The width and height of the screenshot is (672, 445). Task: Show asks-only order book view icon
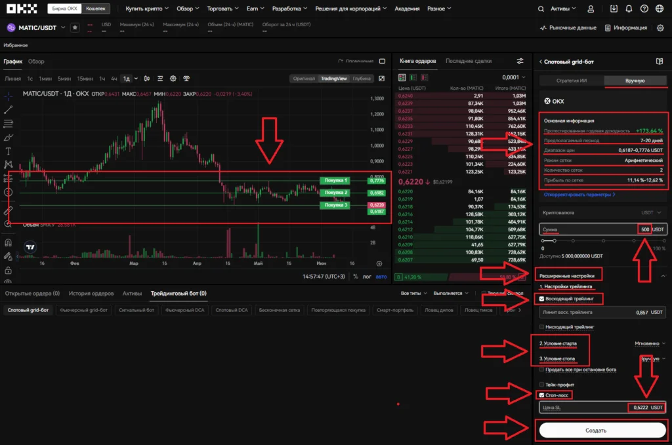coord(425,77)
